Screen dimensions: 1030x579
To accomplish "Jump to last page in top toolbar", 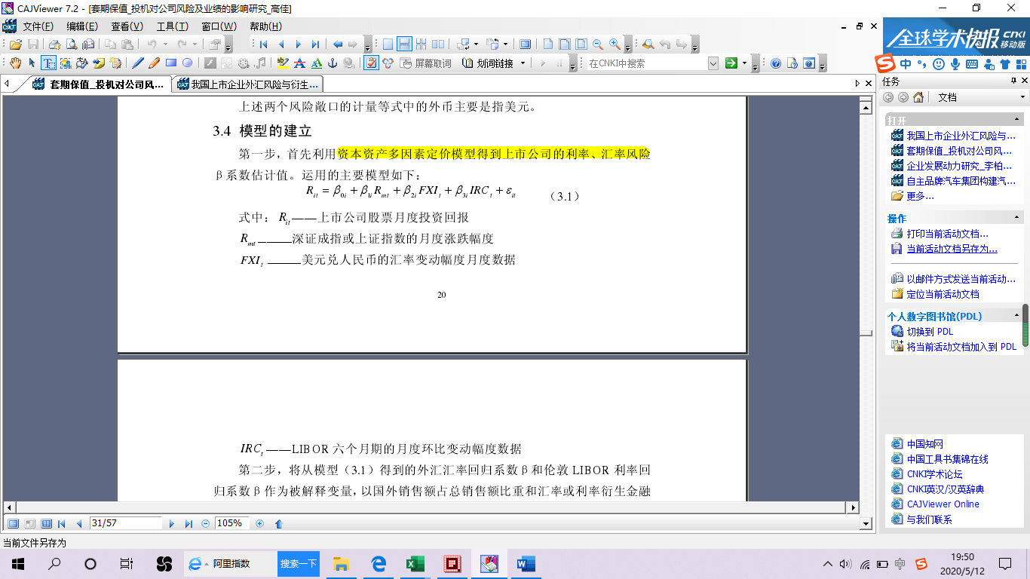I will click(315, 44).
